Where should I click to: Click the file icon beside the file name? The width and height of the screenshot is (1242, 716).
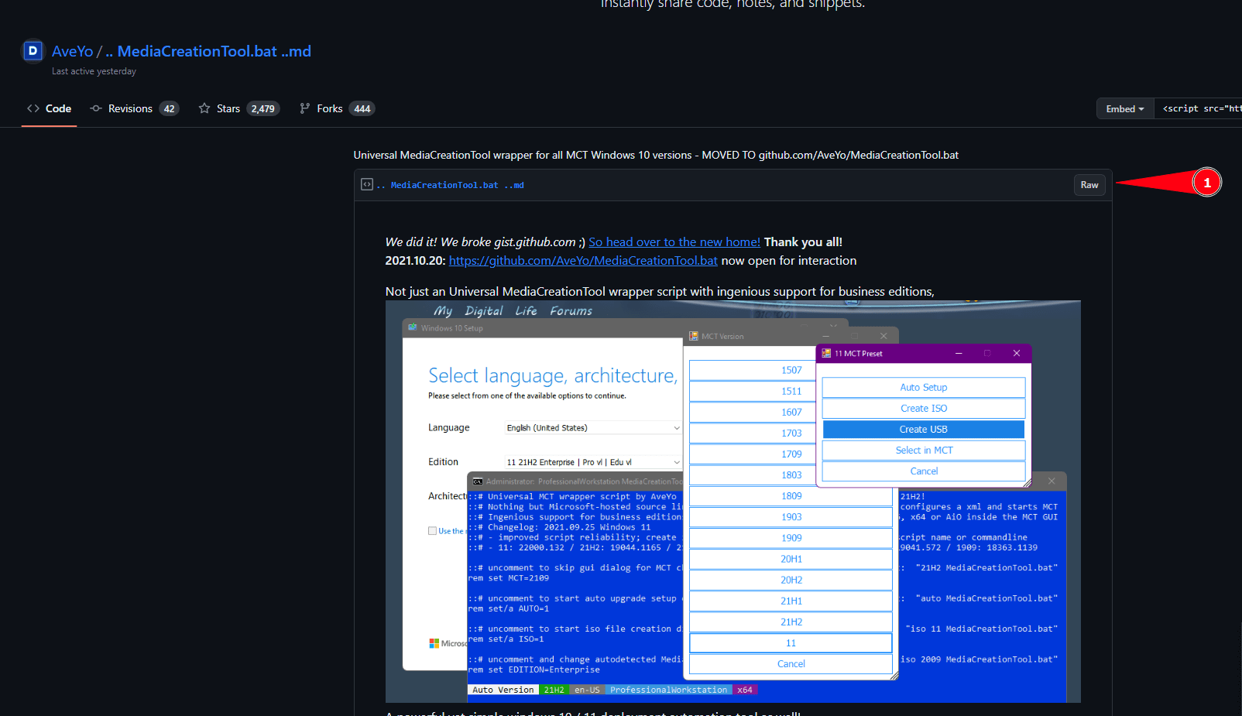pos(367,184)
